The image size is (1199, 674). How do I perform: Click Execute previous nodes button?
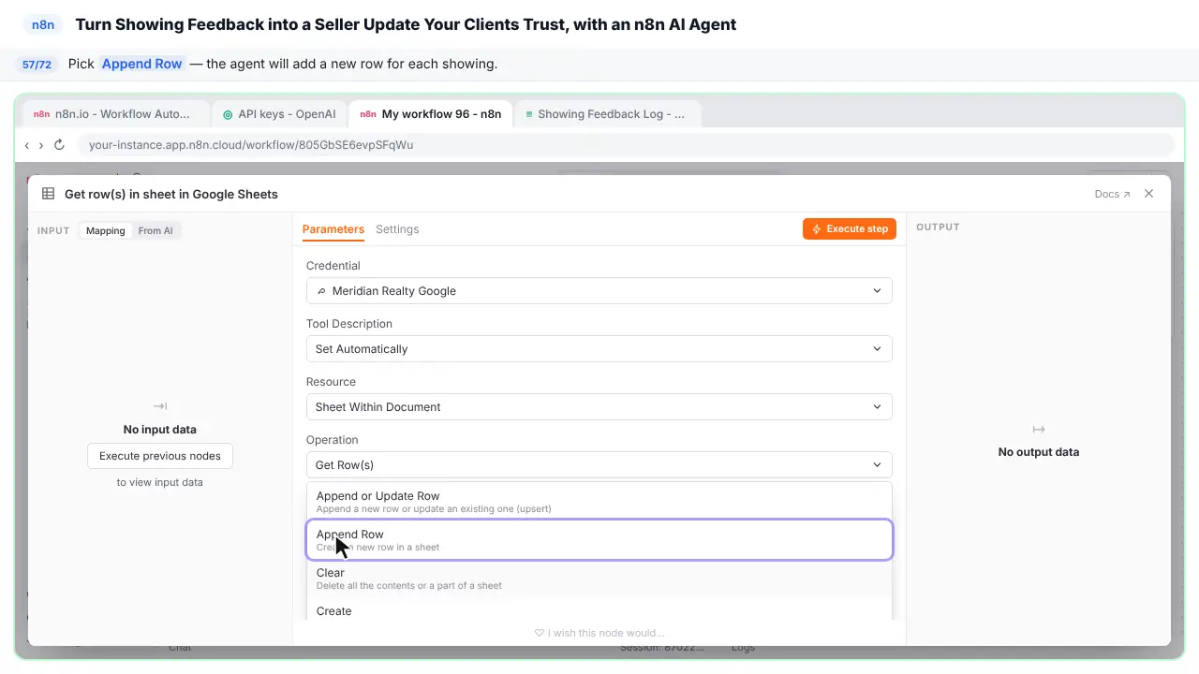pyautogui.click(x=160, y=456)
